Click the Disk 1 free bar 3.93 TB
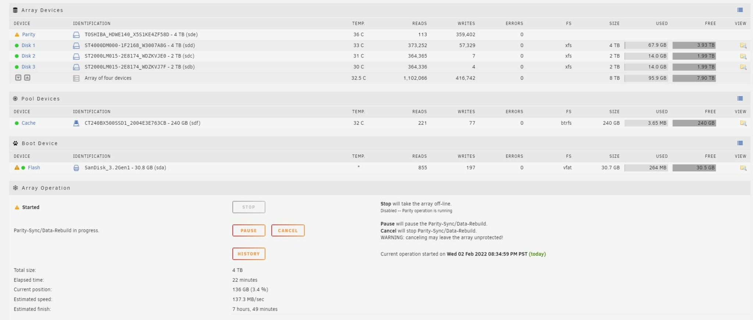 tap(694, 45)
